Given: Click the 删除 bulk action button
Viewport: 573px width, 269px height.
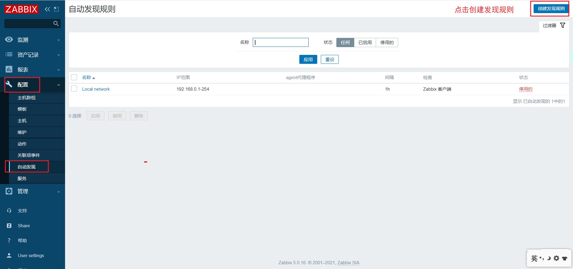Looking at the screenshot, I should pyautogui.click(x=139, y=116).
